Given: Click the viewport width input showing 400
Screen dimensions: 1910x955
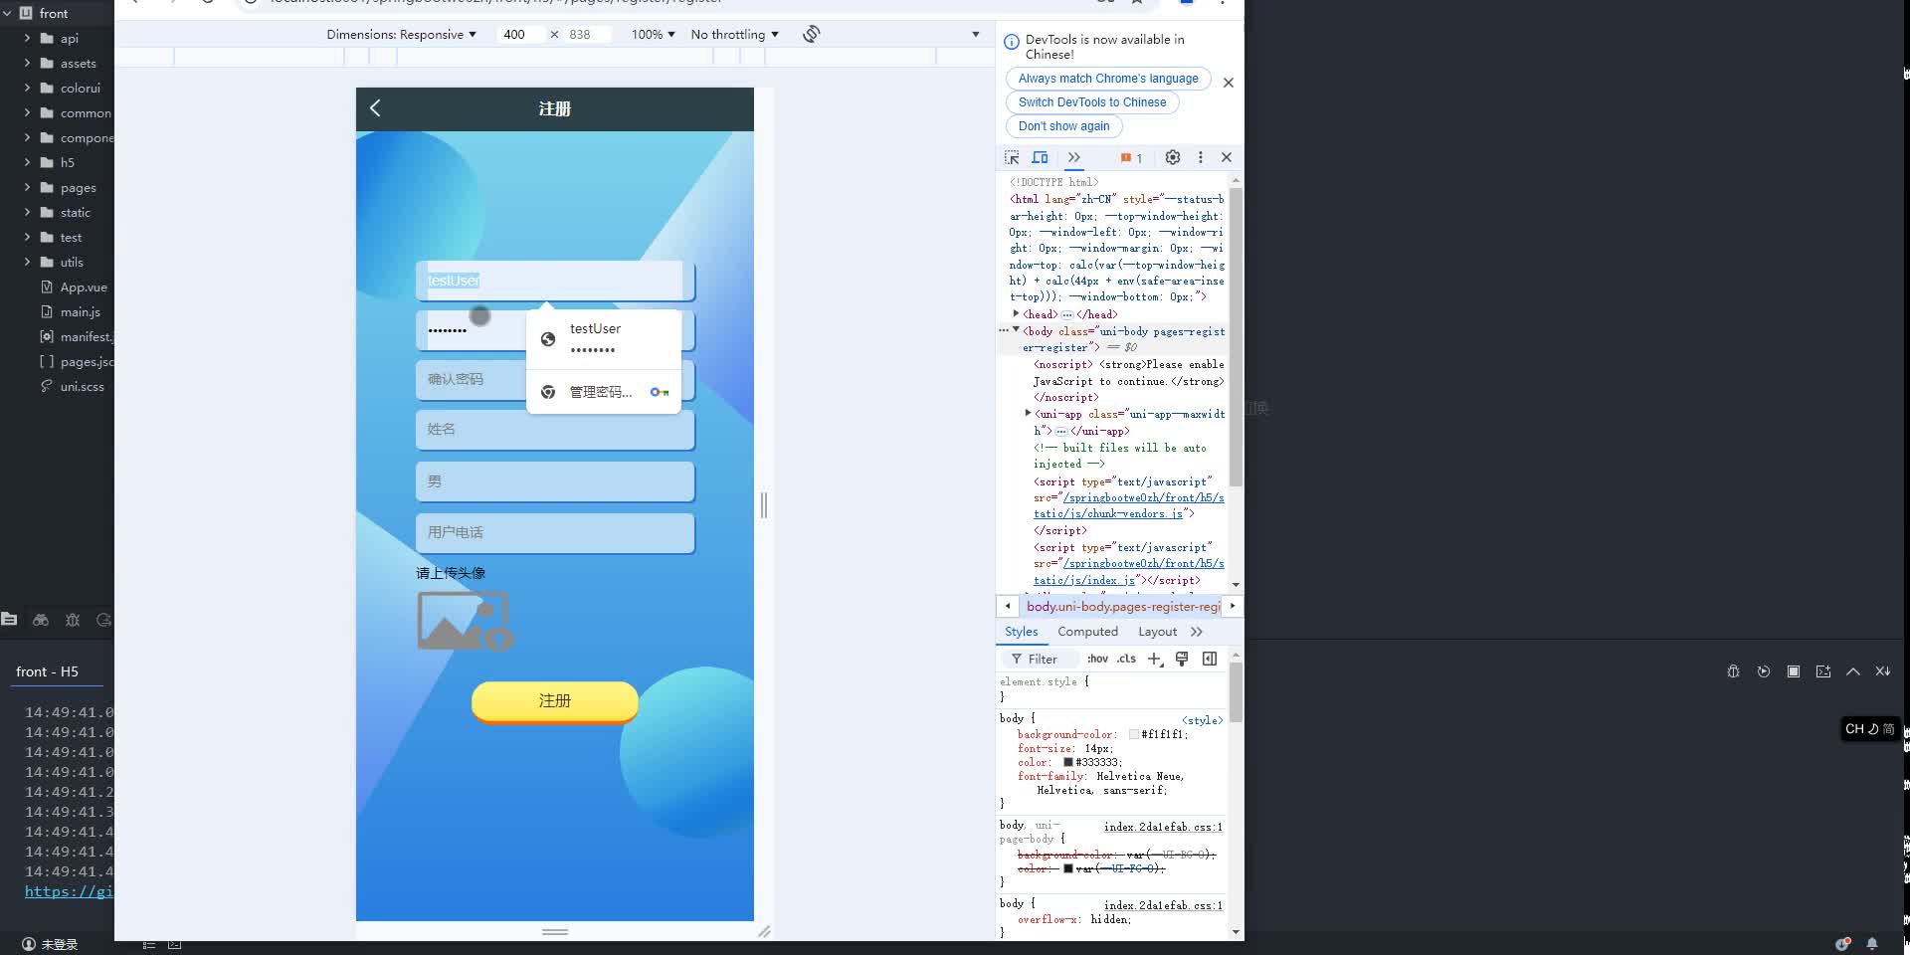Looking at the screenshot, I should coord(519,34).
